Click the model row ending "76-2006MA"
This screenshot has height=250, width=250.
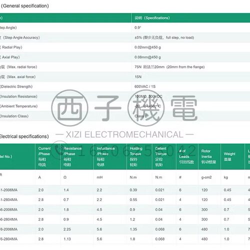pyautogui.click(x=125, y=229)
